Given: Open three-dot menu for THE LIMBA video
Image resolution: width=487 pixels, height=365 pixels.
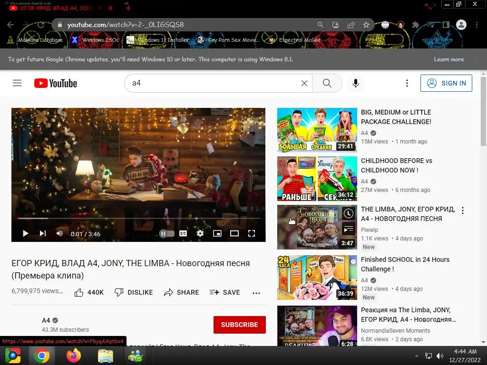Looking at the screenshot, I should pyautogui.click(x=463, y=211).
